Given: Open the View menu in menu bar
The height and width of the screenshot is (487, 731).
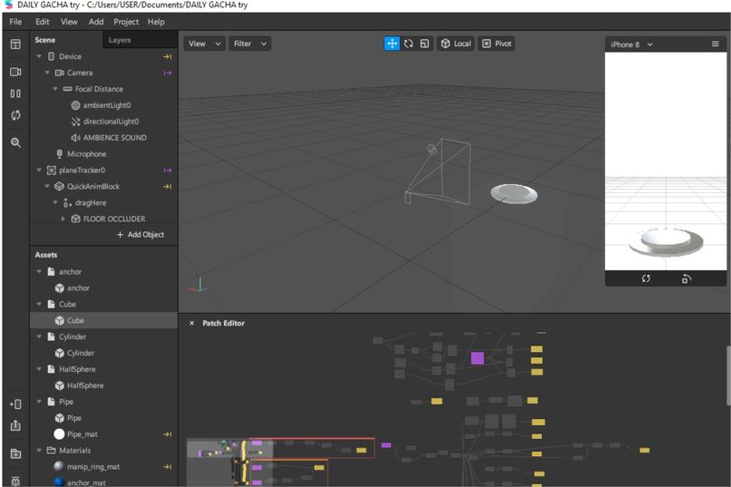Looking at the screenshot, I should [x=69, y=22].
